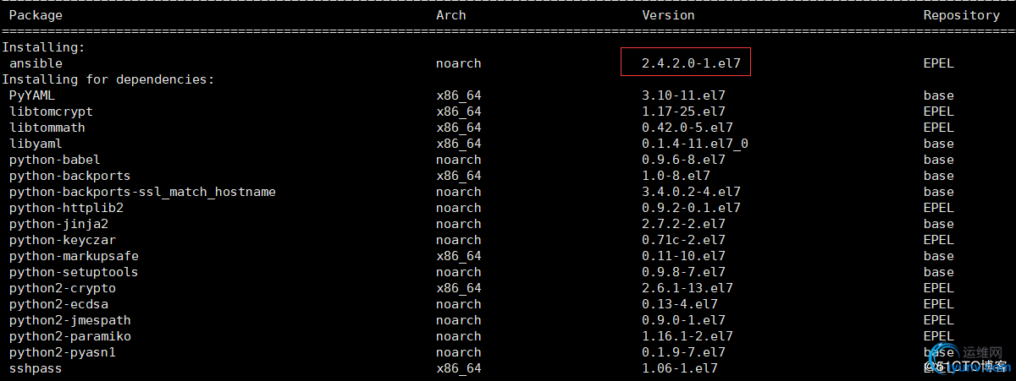Select the python2-crypto package name
This screenshot has width=1016, height=381.
pos(63,288)
